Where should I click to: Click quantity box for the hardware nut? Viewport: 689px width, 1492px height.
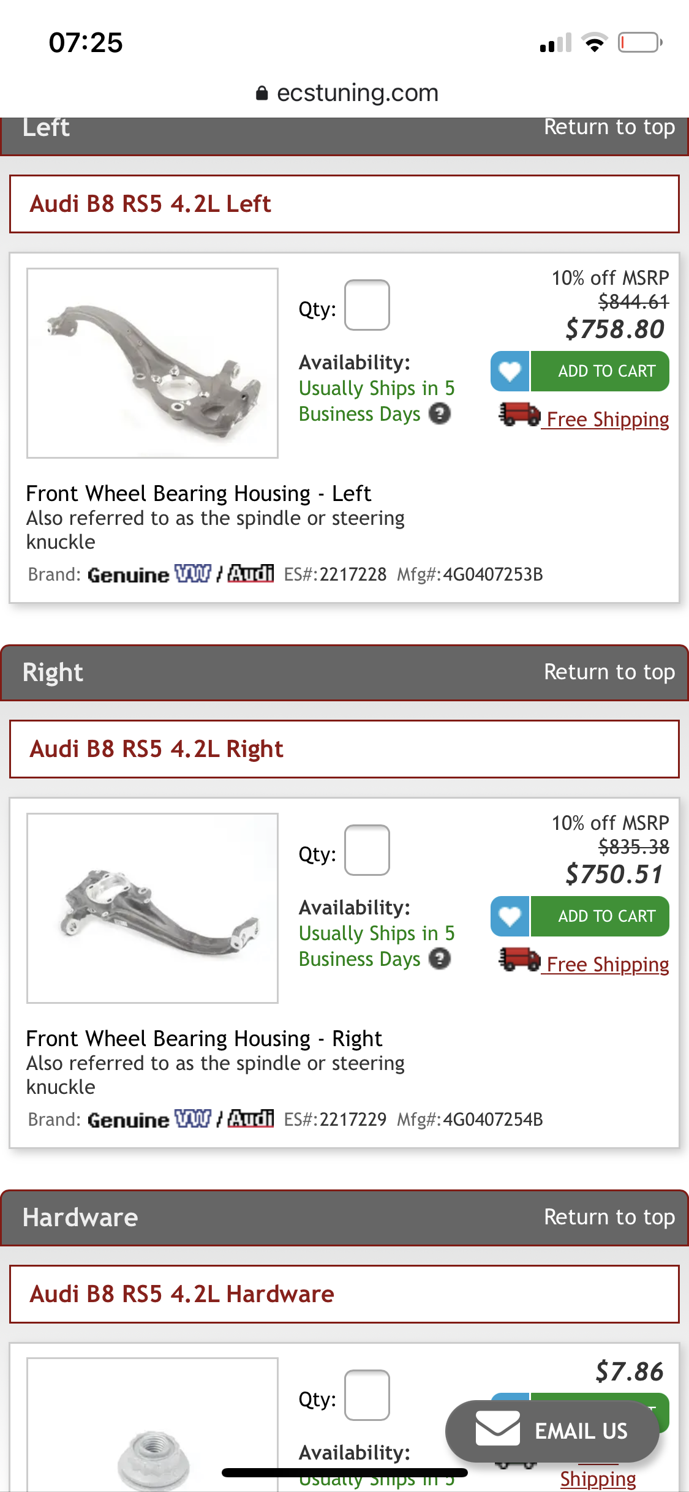367,1395
